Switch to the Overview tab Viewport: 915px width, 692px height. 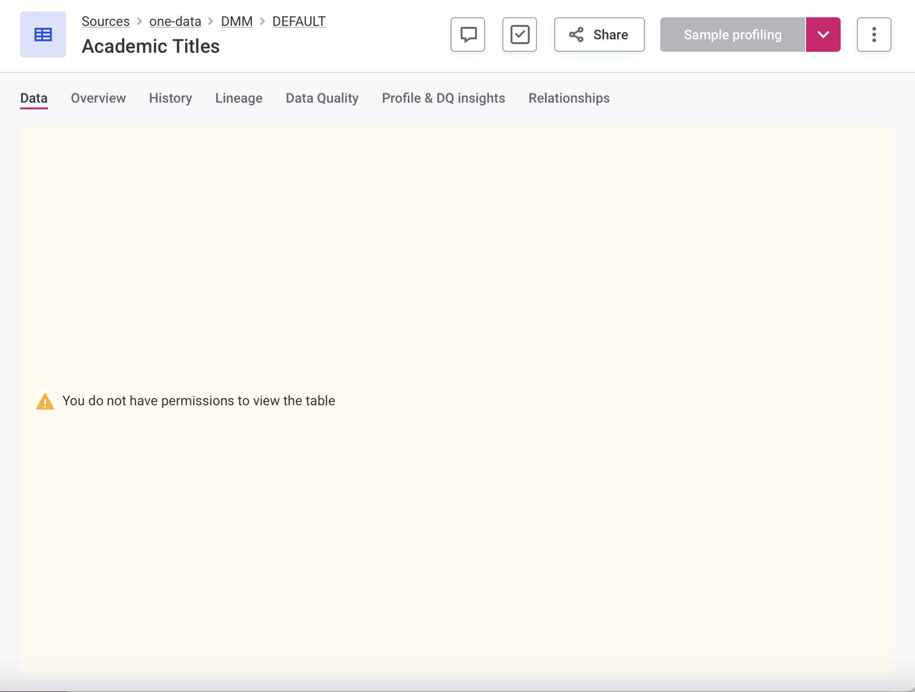click(98, 98)
